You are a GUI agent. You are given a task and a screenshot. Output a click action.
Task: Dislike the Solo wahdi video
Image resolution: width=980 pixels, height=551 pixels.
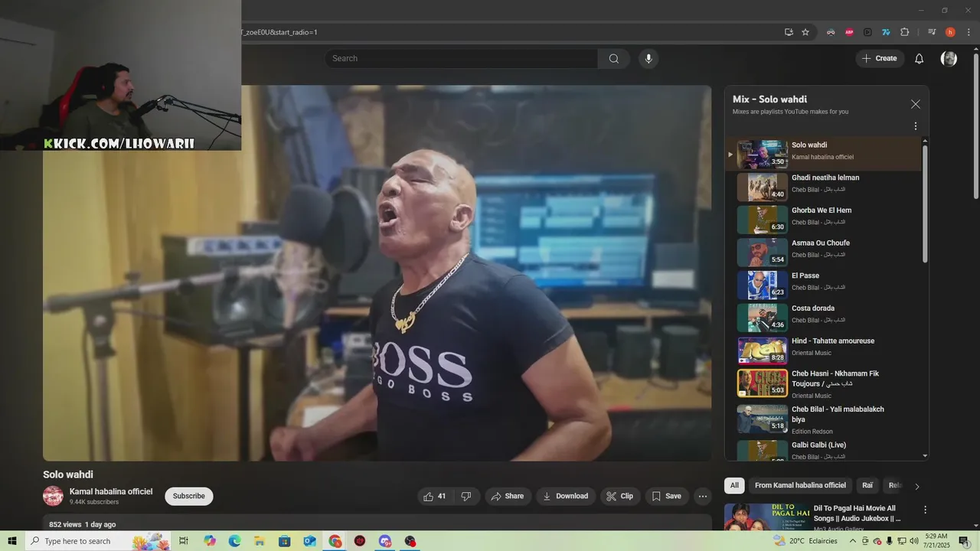(x=466, y=496)
